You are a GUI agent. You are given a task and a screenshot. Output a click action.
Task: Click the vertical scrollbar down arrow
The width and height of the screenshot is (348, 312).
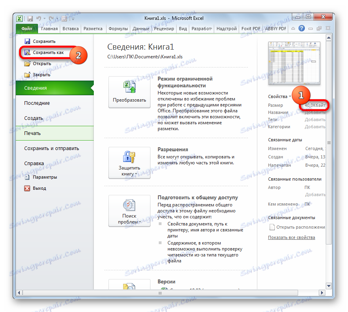click(329, 286)
